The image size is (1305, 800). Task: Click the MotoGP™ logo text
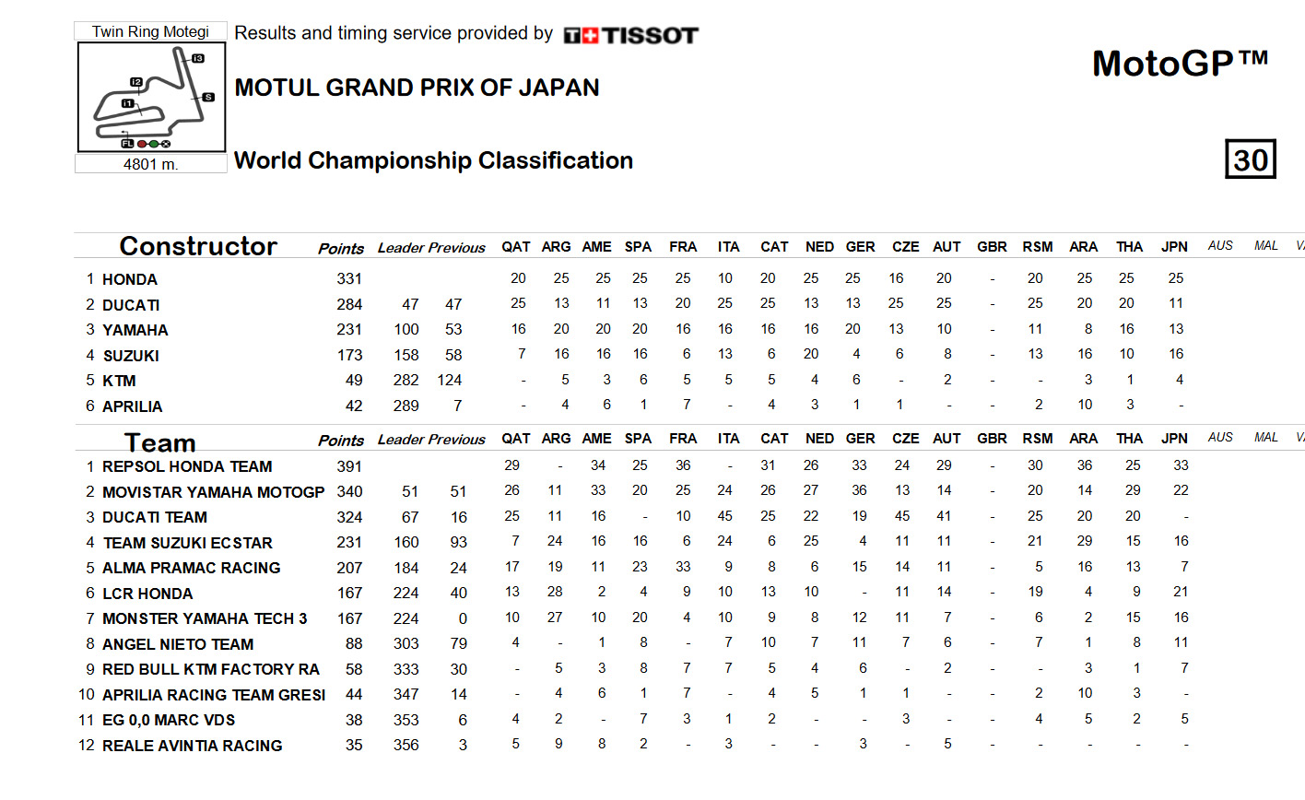pos(1181,64)
